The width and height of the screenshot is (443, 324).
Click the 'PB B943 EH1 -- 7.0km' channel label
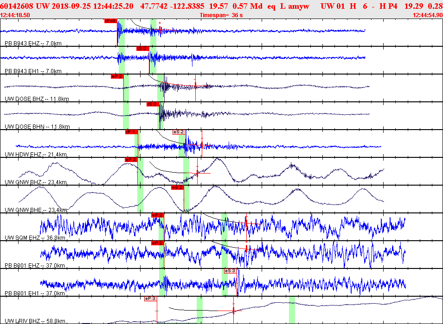click(33, 71)
